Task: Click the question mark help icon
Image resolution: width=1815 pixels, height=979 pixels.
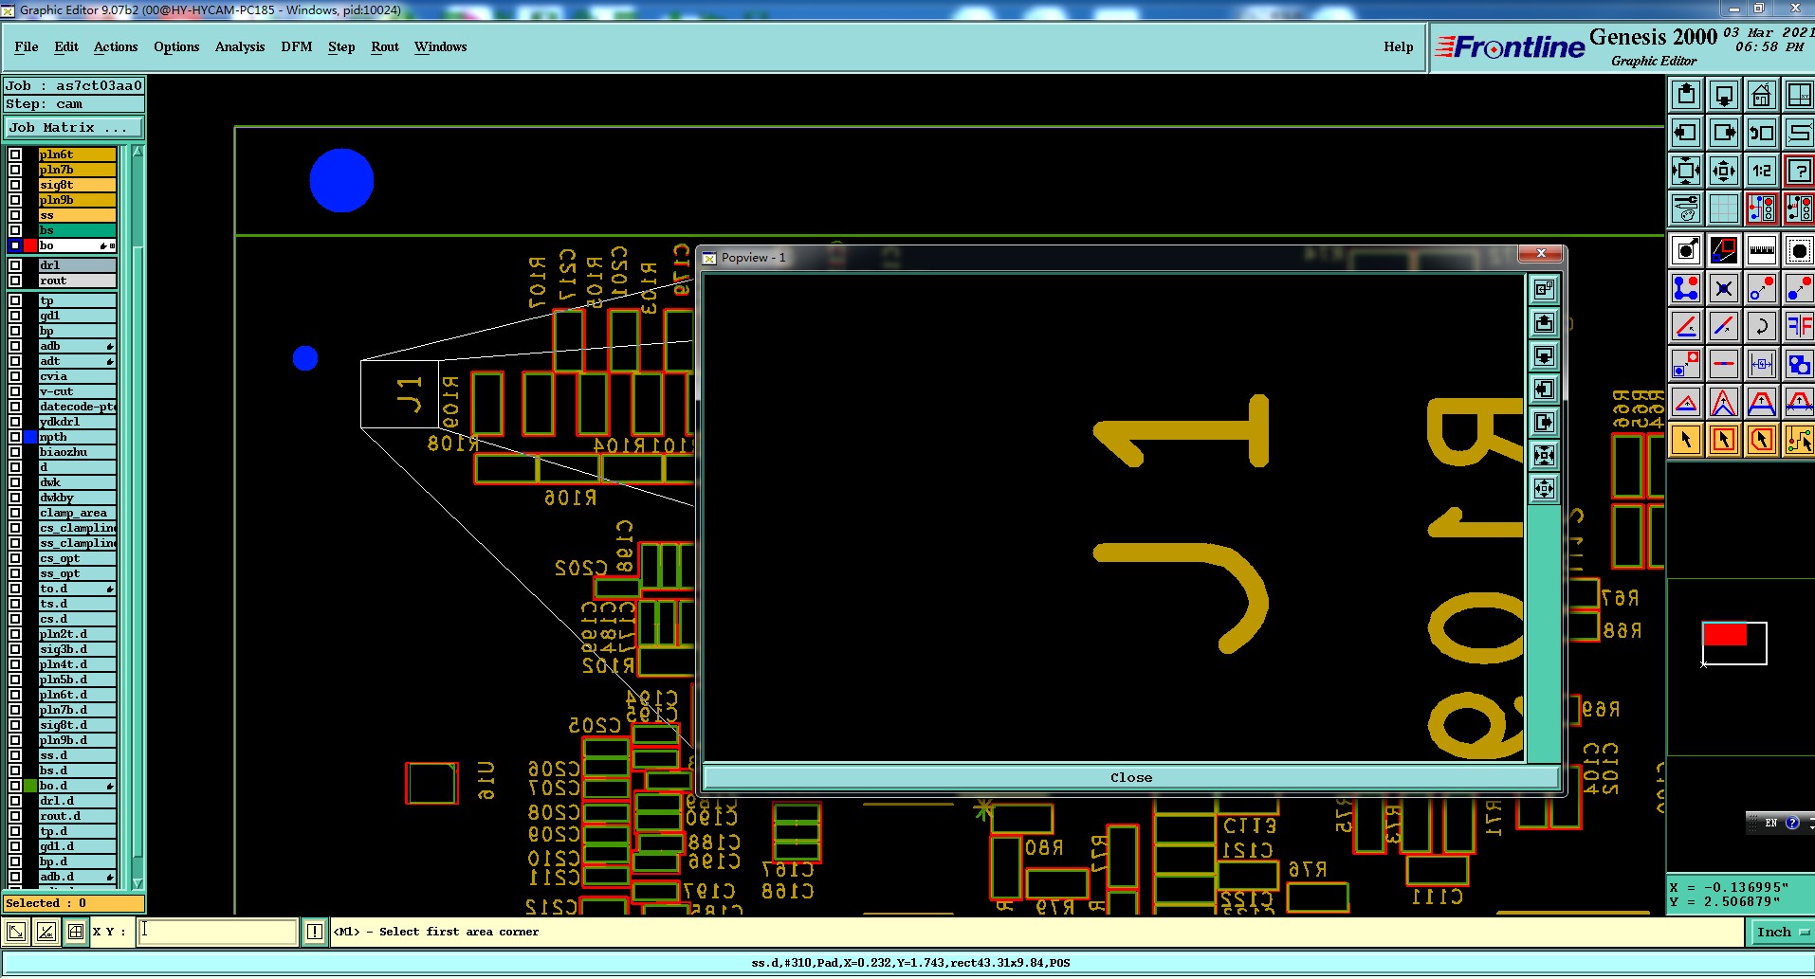Action: pos(1799,171)
